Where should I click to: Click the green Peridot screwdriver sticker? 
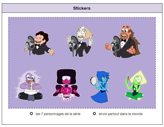137,85
